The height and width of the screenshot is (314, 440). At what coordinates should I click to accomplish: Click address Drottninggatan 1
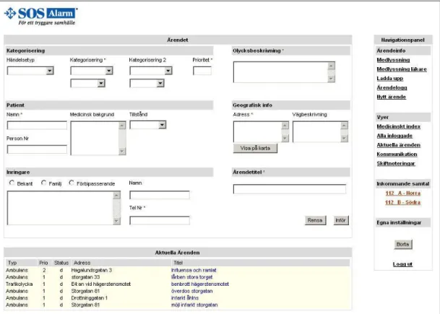[x=90, y=298]
